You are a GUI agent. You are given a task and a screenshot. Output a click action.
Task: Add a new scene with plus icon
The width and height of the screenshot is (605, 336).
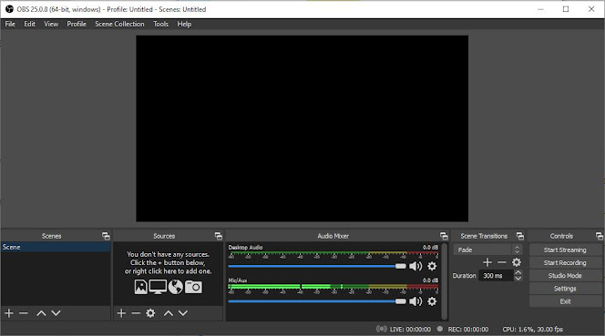pyautogui.click(x=9, y=313)
